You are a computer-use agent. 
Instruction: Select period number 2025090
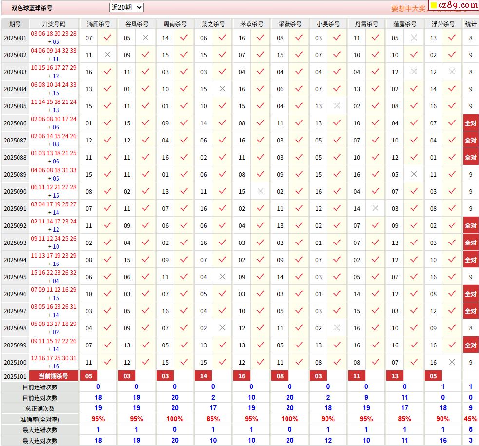pos(15,191)
